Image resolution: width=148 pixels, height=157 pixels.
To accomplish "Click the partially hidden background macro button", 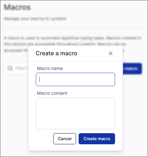I will point(132,69).
